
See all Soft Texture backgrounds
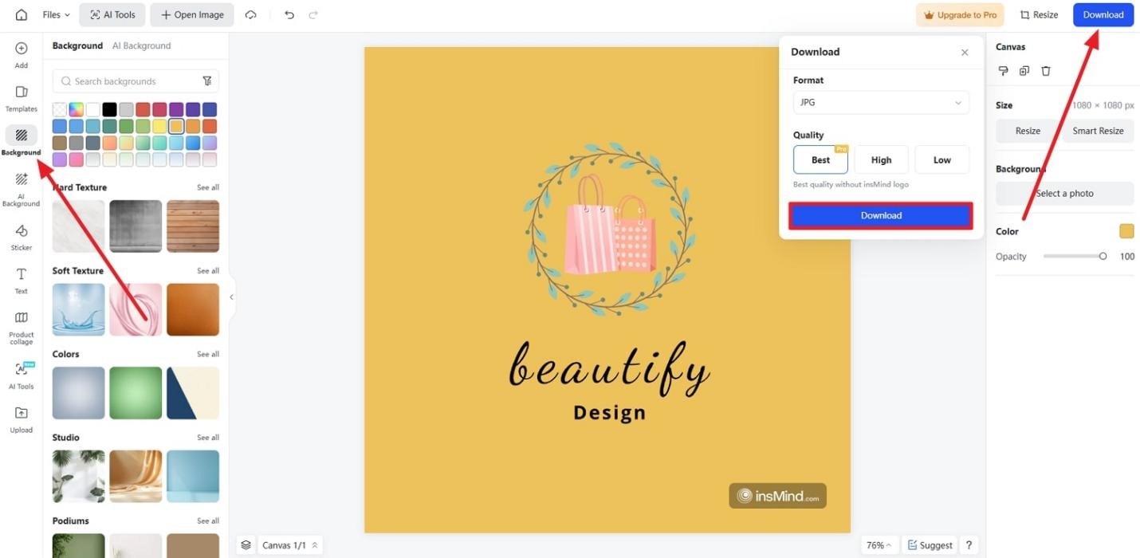point(208,271)
